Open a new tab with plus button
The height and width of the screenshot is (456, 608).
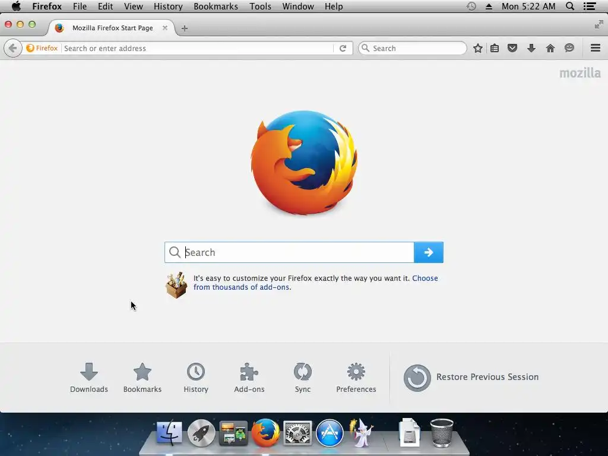point(185,28)
